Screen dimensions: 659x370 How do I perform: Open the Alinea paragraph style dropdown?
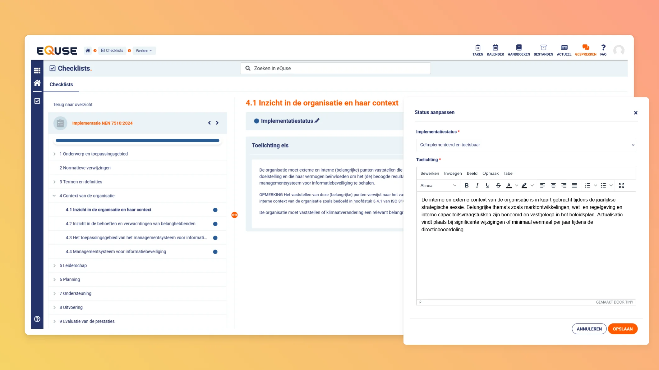[x=438, y=185]
